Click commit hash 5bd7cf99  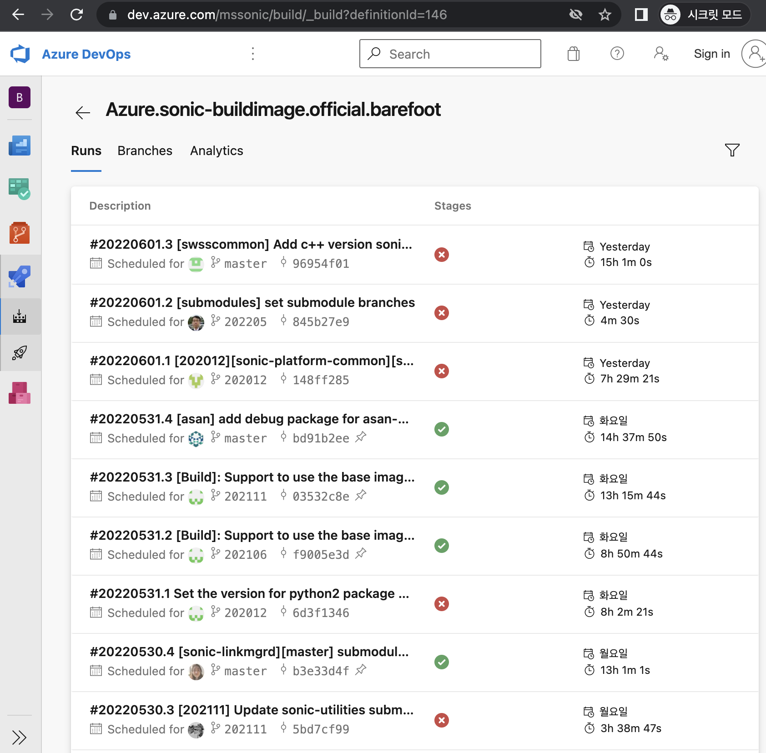point(321,729)
